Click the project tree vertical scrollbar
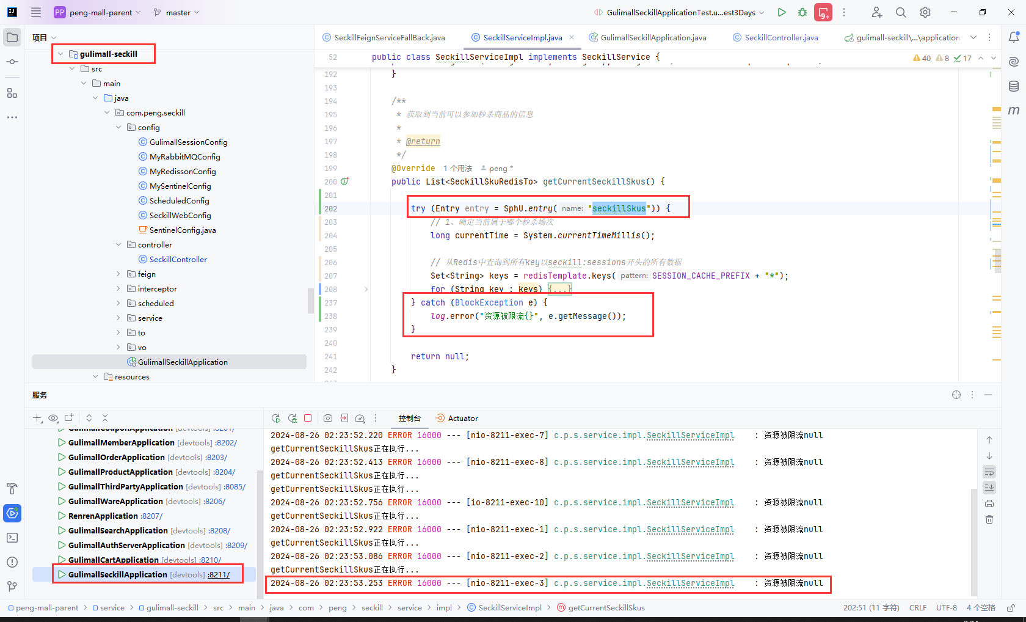 [310, 301]
